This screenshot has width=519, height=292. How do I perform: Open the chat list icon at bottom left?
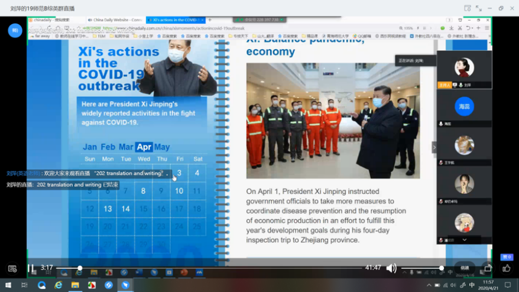point(12,268)
